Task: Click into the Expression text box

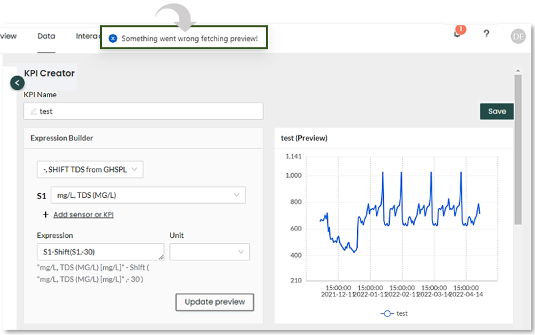Action: (100, 252)
